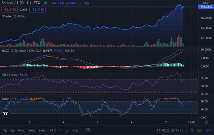Select the Все time range
The height and width of the screenshot is (135, 214).
point(75,130)
